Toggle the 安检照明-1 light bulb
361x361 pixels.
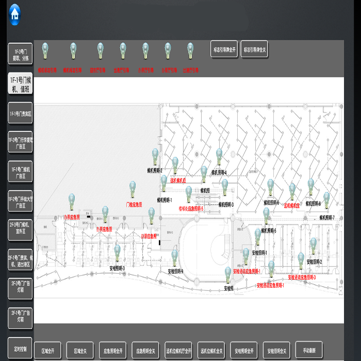pyautogui.click(x=258, y=237)
